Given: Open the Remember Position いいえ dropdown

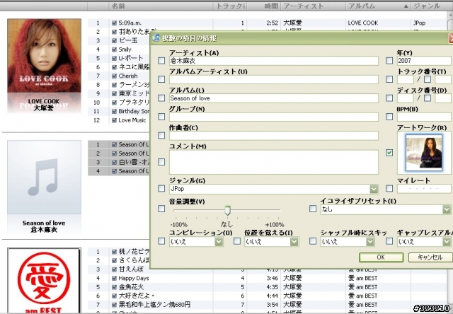Looking at the screenshot, I should pyautogui.click(x=294, y=242).
